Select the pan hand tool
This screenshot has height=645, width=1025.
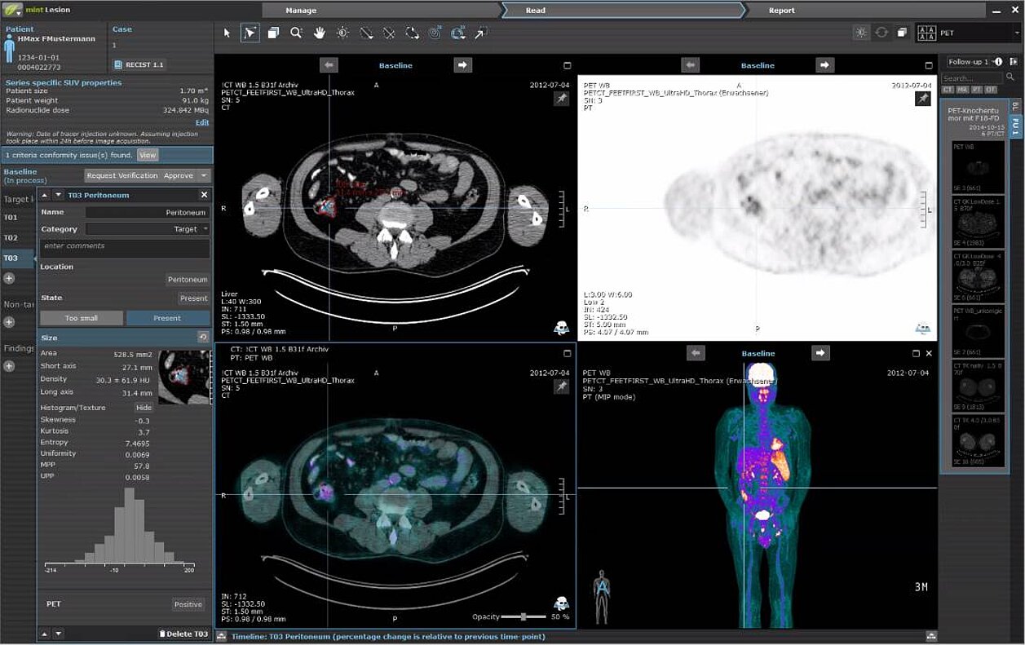coord(320,33)
